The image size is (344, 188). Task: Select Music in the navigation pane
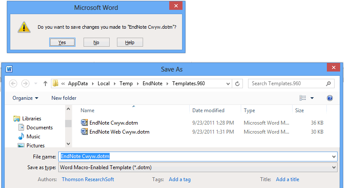(x=33, y=137)
